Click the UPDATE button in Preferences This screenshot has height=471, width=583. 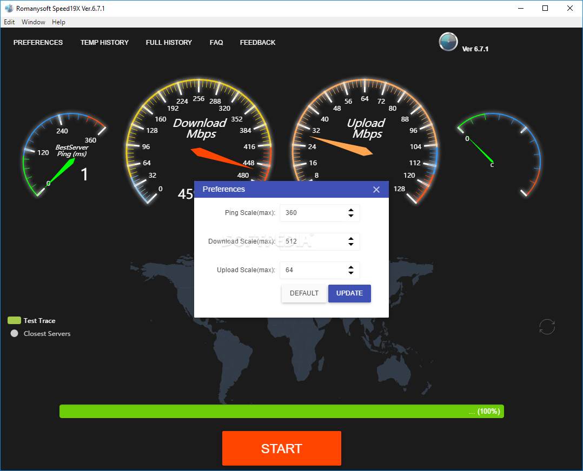pos(349,293)
